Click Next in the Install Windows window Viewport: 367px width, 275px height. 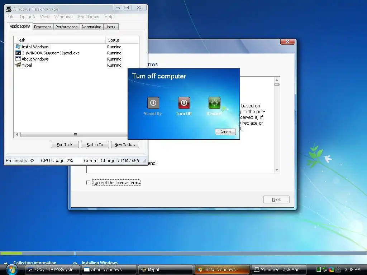[x=276, y=199]
